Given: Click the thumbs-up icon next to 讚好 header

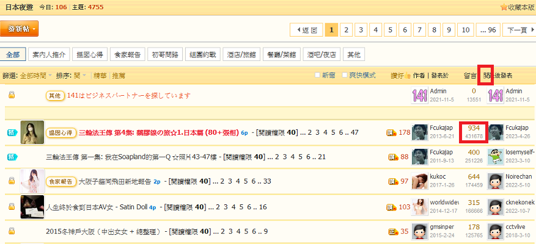Looking at the screenshot, I should click(x=408, y=76).
